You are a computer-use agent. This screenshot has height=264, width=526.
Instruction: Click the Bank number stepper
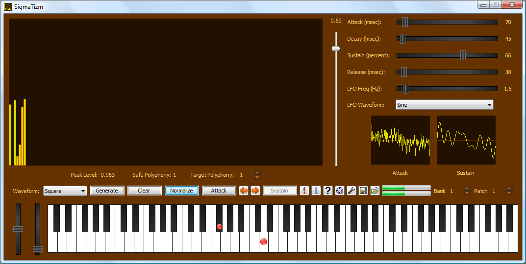pos(467,191)
